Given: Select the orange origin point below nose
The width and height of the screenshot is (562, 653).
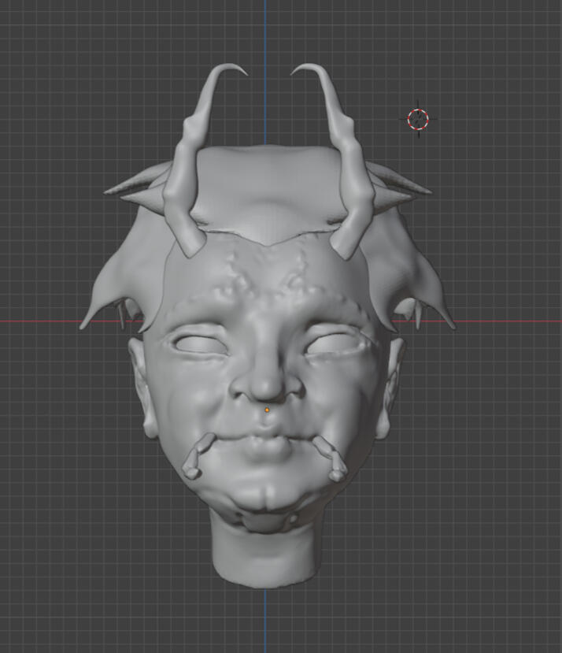Looking at the screenshot, I should (x=268, y=410).
